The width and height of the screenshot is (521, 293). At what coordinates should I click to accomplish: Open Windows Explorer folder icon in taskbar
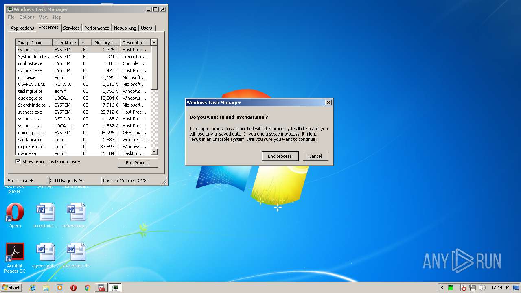coord(46,288)
